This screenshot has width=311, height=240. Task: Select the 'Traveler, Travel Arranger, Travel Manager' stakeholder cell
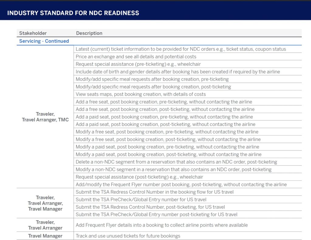coord(45,203)
